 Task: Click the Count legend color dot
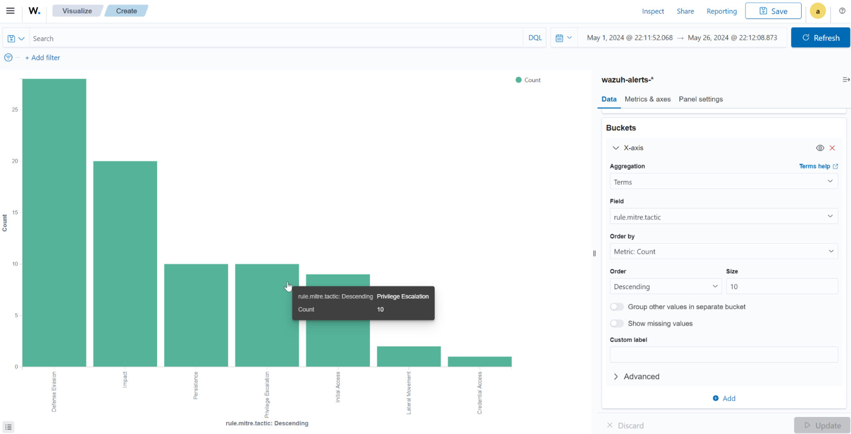tap(518, 79)
